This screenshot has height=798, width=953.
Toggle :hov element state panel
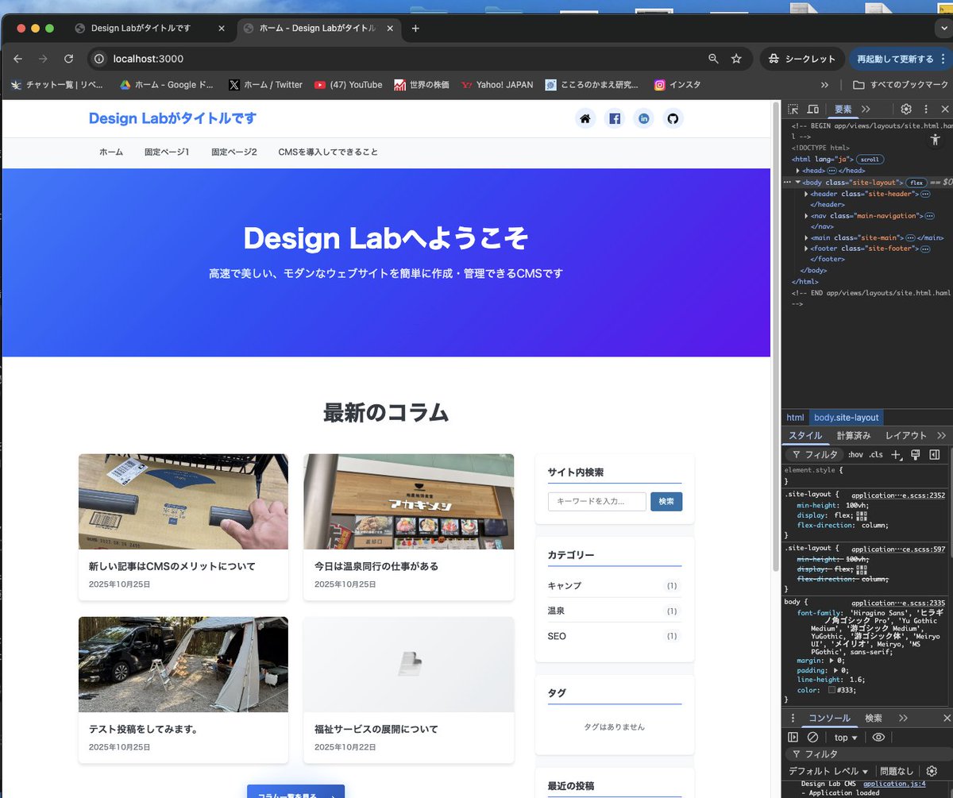[x=855, y=455]
